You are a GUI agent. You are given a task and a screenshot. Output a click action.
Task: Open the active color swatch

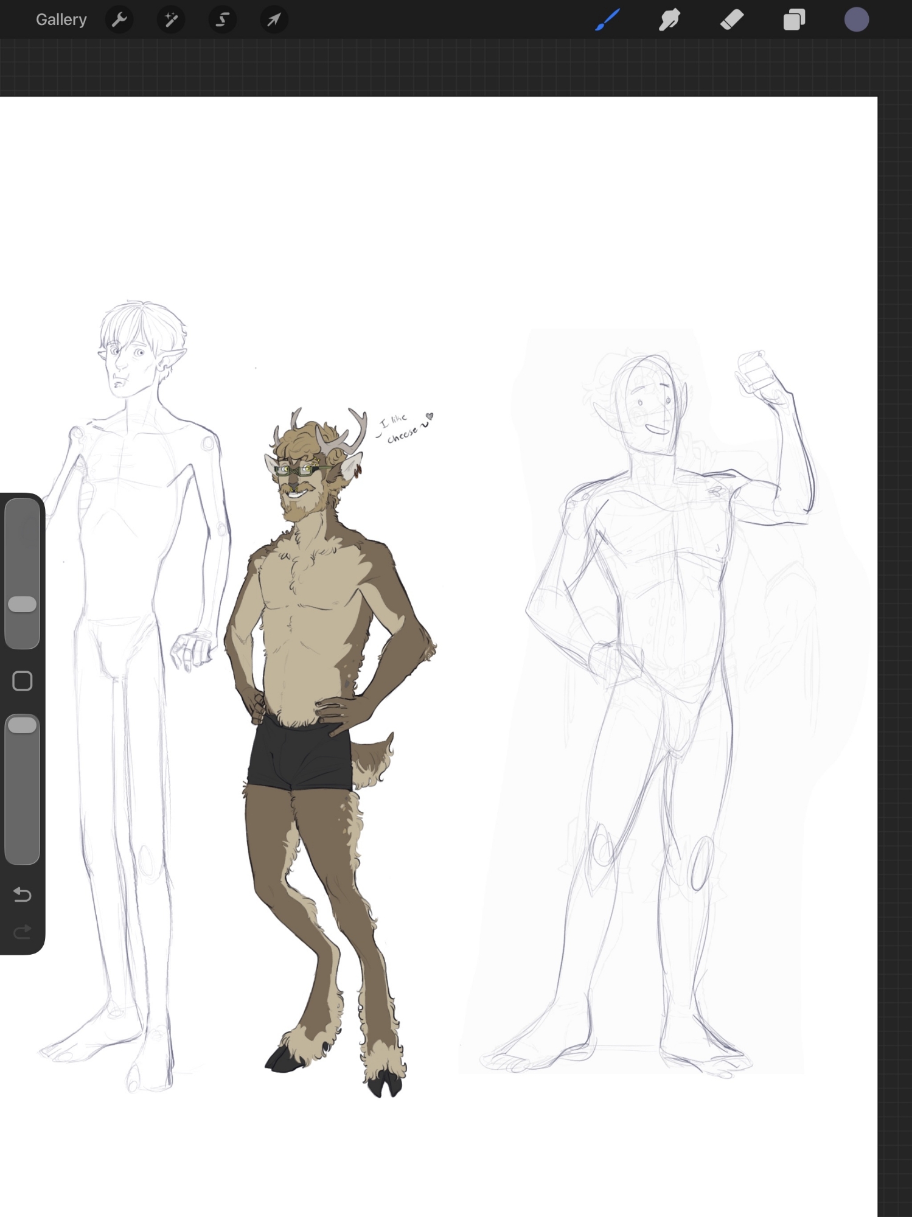[x=856, y=19]
